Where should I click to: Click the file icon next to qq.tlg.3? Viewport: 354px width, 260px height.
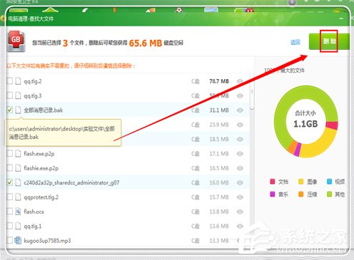coord(18,95)
